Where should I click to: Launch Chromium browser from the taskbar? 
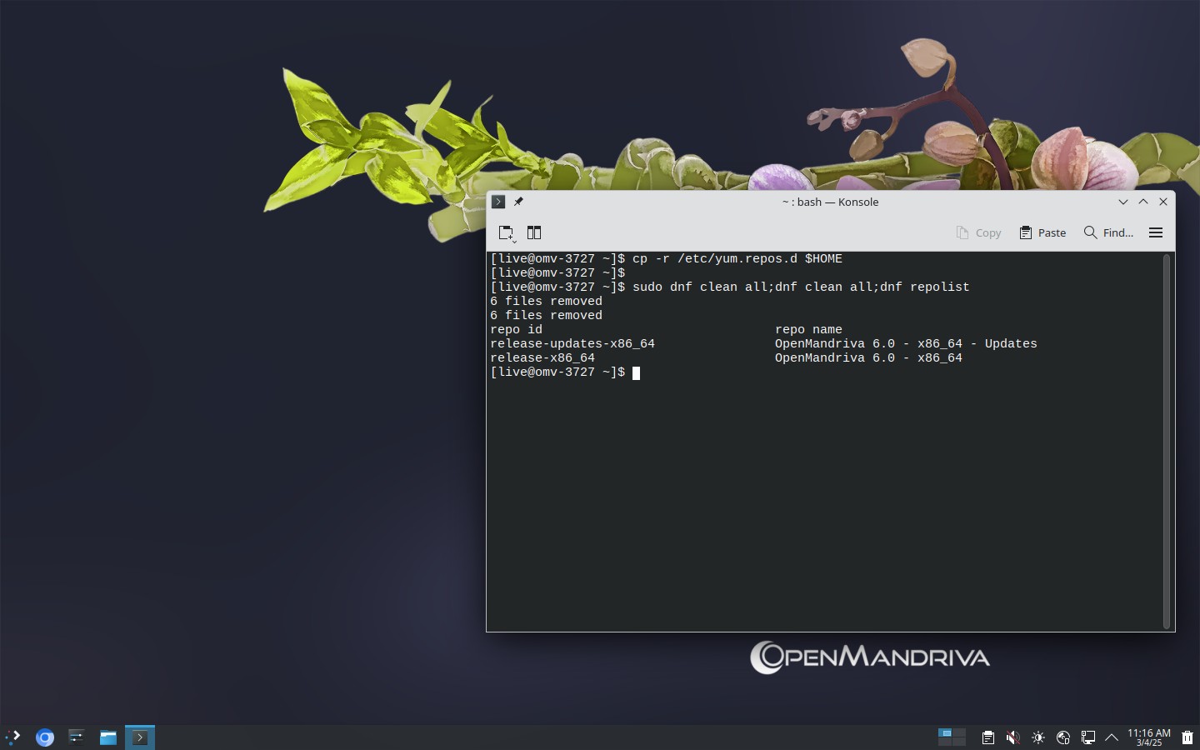(45, 737)
